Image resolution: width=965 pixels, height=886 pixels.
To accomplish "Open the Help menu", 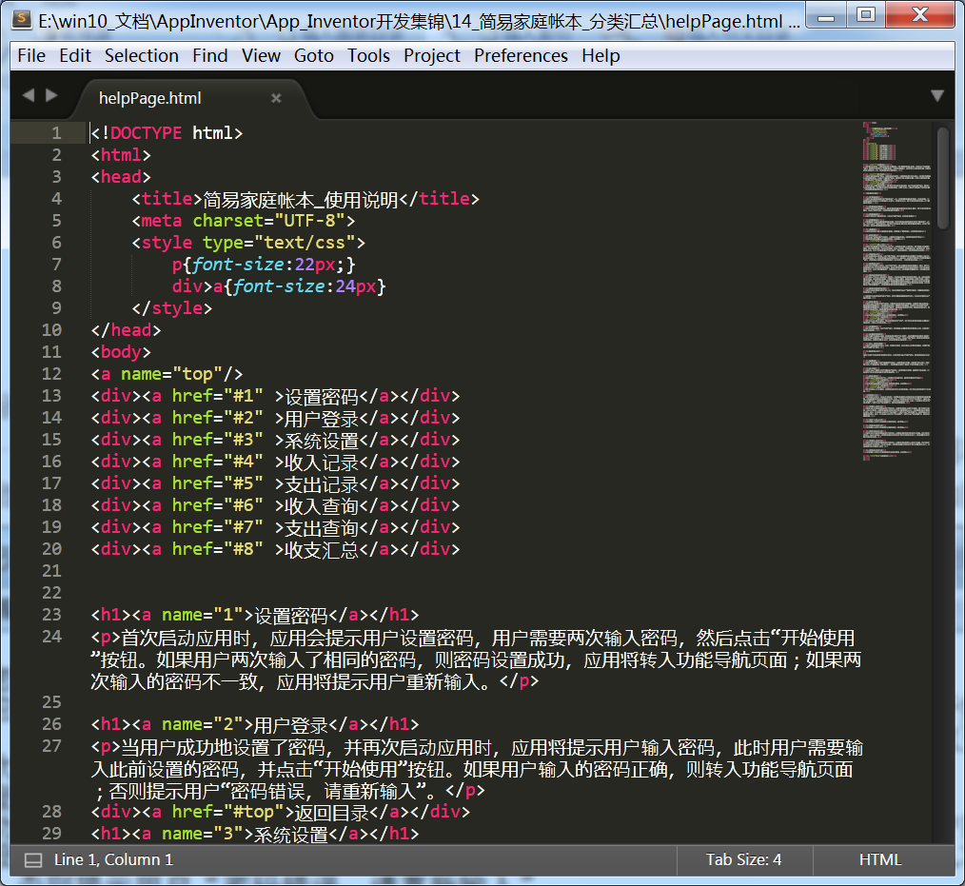I will click(601, 56).
